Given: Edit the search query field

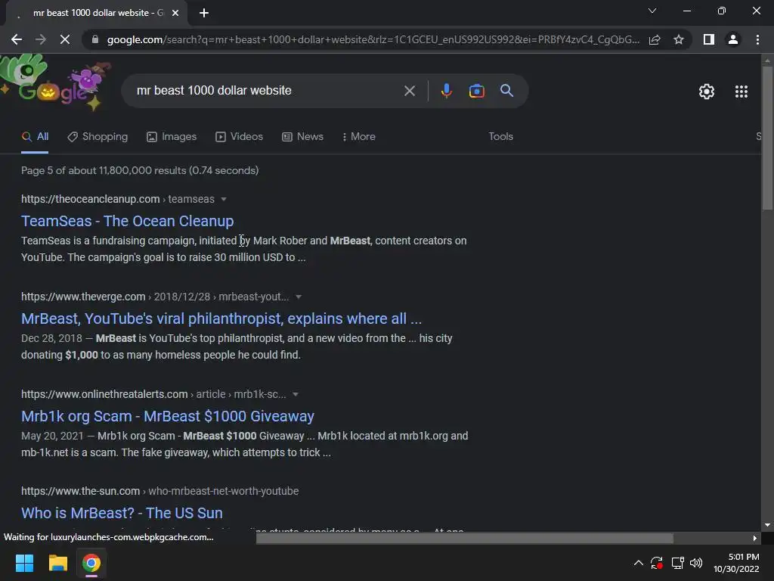Looking at the screenshot, I should tap(265, 91).
